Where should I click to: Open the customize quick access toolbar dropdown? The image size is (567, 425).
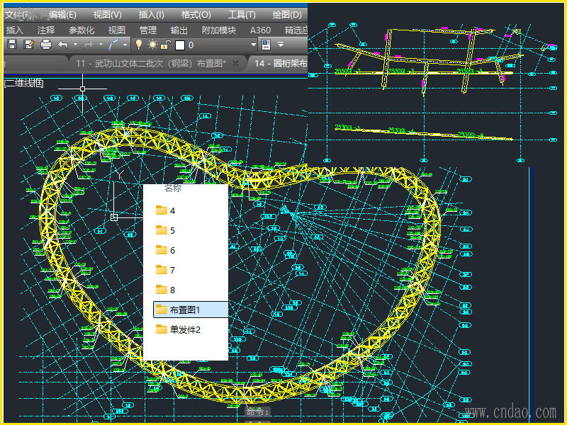pyautogui.click(x=281, y=45)
